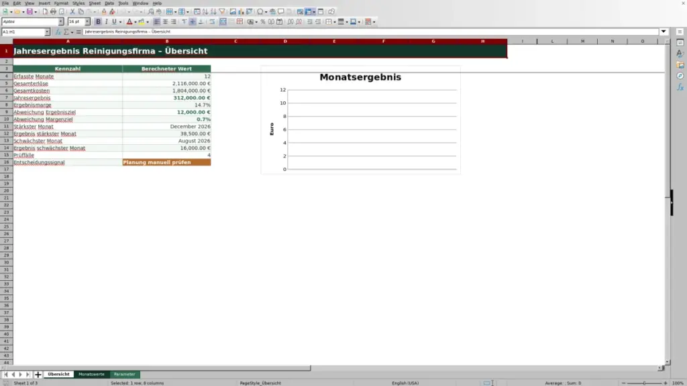The width and height of the screenshot is (687, 386).
Task: Toggle Center Vertically alignment
Action: coord(193,21)
